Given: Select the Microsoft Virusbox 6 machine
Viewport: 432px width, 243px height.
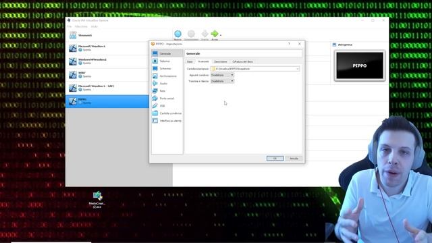Looking at the screenshot, I should click(x=107, y=48).
